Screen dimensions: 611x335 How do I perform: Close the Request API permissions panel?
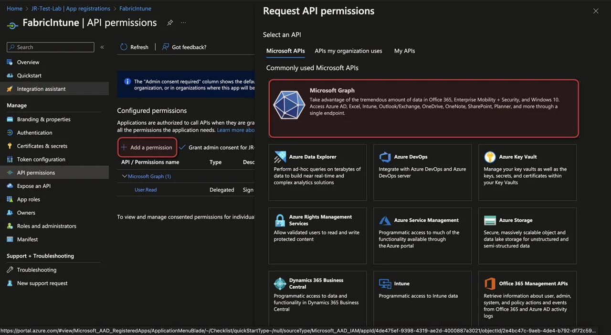point(596,11)
